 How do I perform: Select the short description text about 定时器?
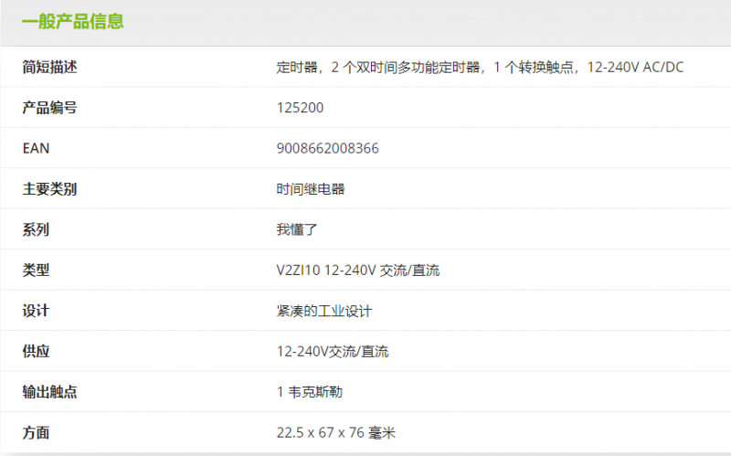479,67
